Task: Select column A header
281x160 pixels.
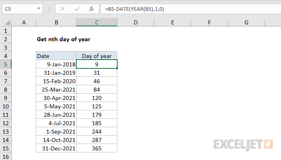Action: [24, 22]
